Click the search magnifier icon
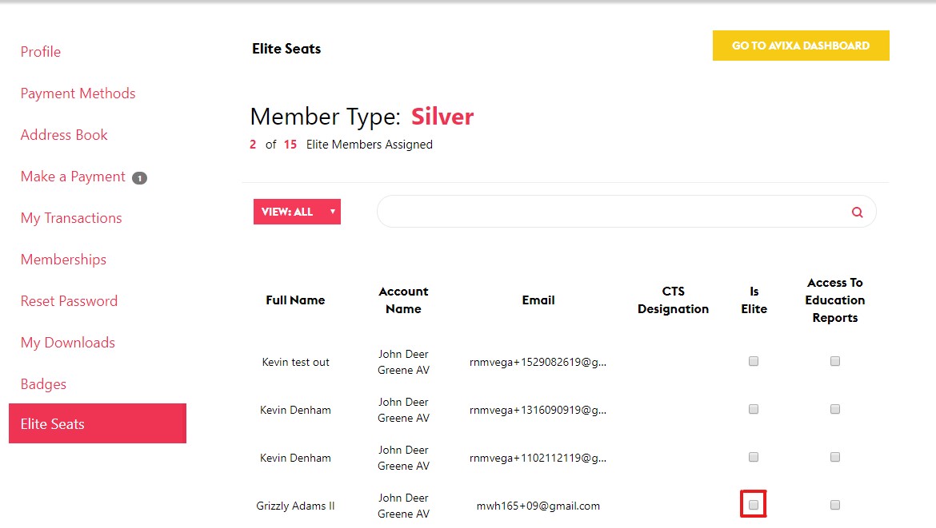Image resolution: width=936 pixels, height=528 pixels. click(x=857, y=212)
